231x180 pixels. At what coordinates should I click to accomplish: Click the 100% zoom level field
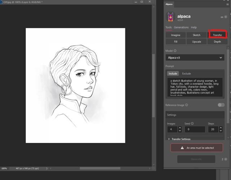point(4,168)
